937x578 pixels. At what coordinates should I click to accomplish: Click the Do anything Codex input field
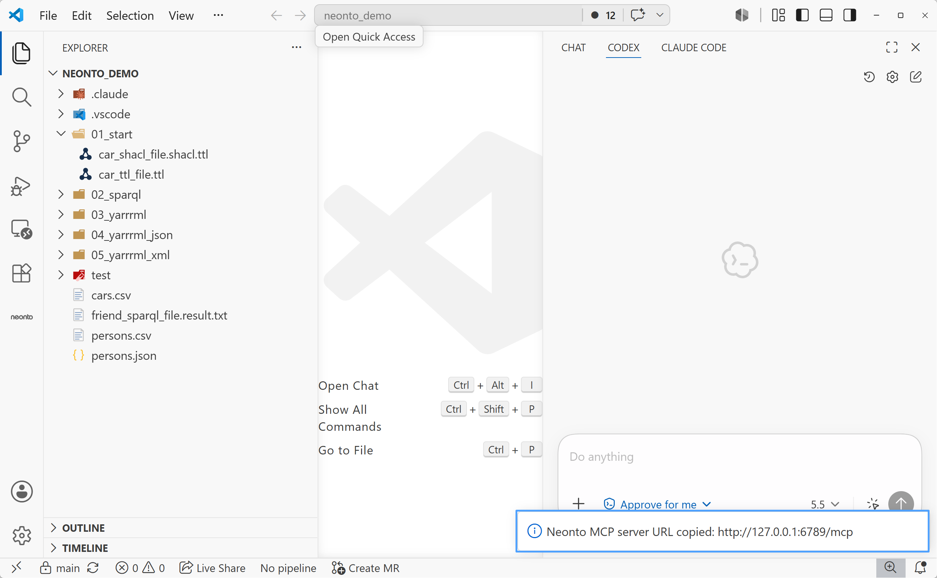pos(739,457)
